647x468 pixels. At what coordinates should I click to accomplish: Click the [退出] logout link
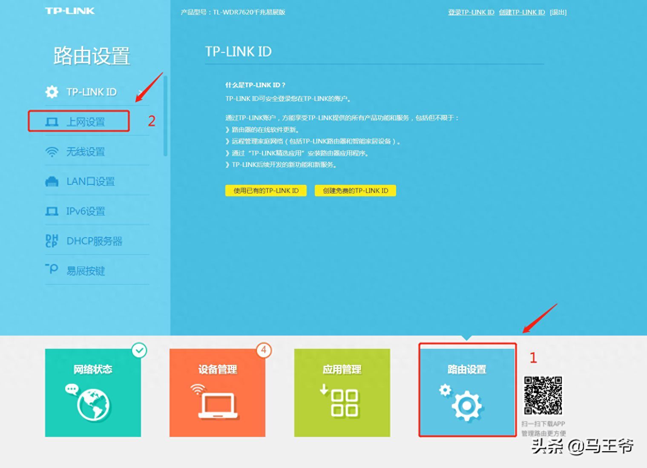(558, 12)
